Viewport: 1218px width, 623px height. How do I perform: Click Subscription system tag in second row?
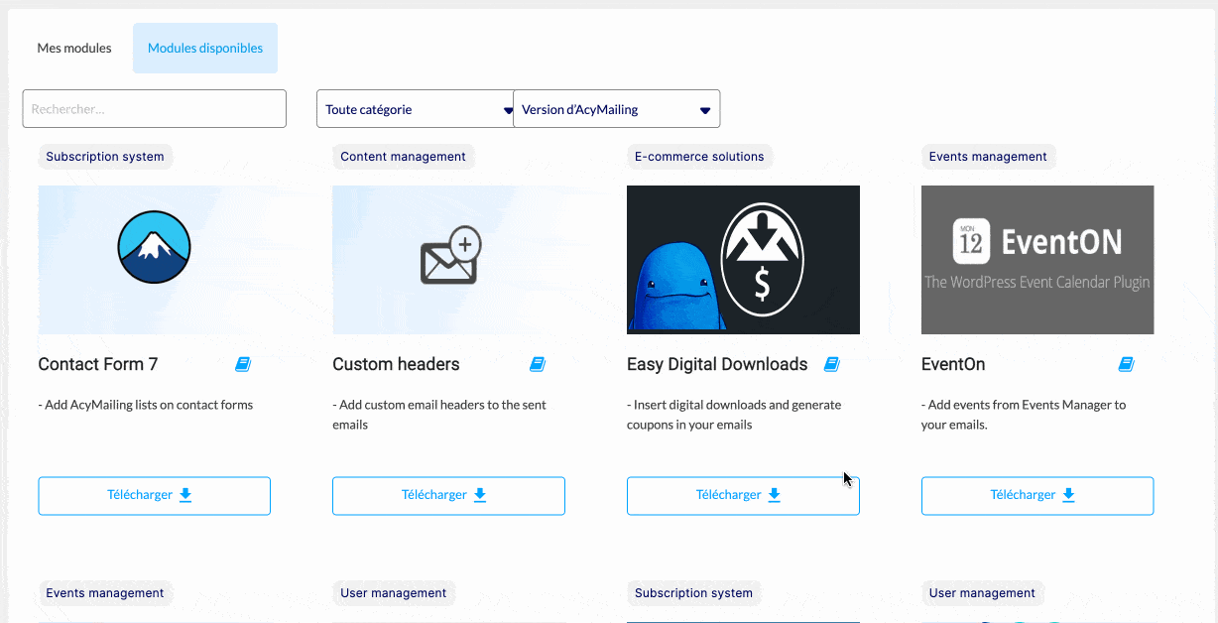[x=693, y=593]
